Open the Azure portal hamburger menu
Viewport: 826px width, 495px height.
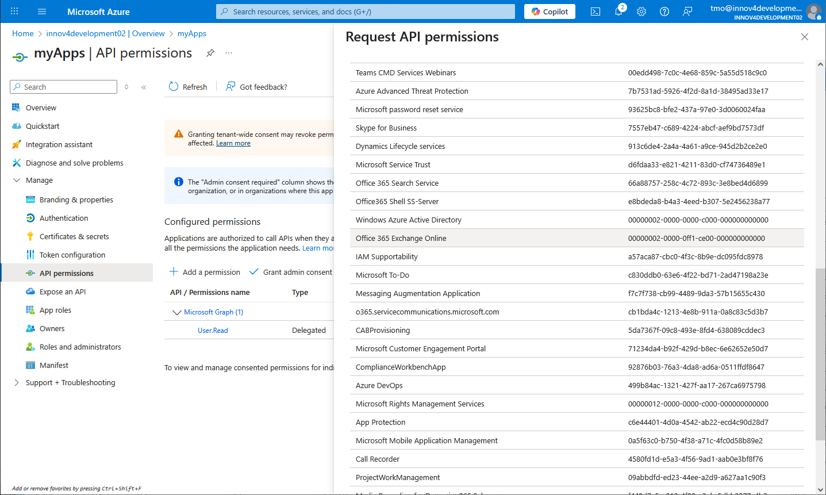[42, 11]
